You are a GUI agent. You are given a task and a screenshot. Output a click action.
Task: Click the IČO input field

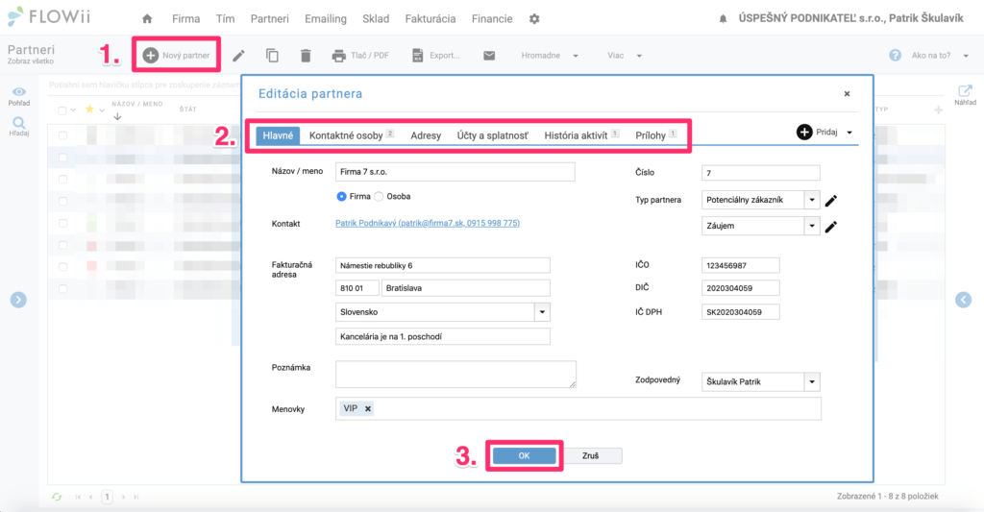coord(741,265)
